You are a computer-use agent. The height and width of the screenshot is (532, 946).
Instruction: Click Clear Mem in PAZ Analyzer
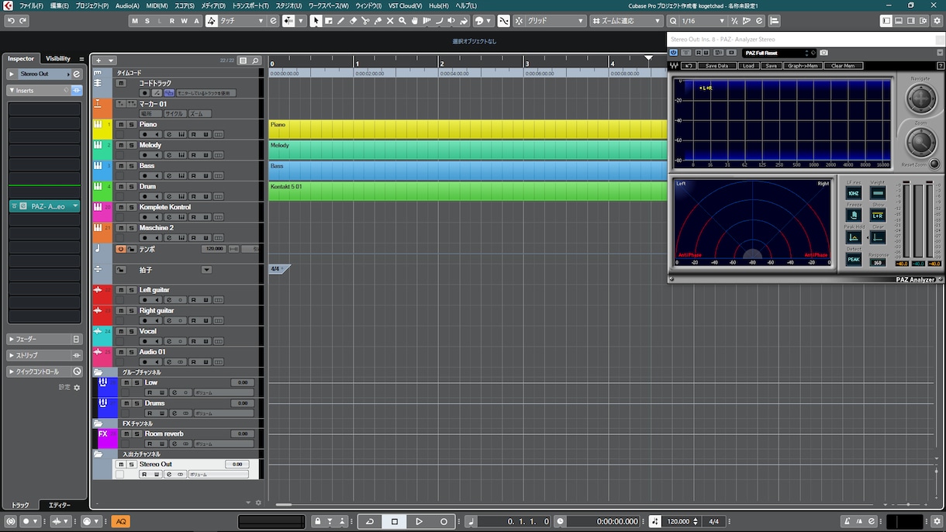[x=843, y=66]
